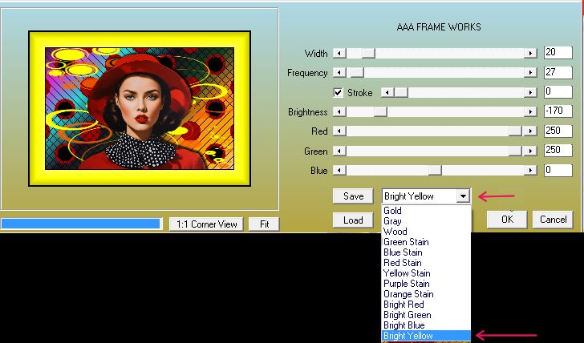Viewport: 584px width, 343px height.
Task: Click the Stroke value field
Action: [x=558, y=91]
